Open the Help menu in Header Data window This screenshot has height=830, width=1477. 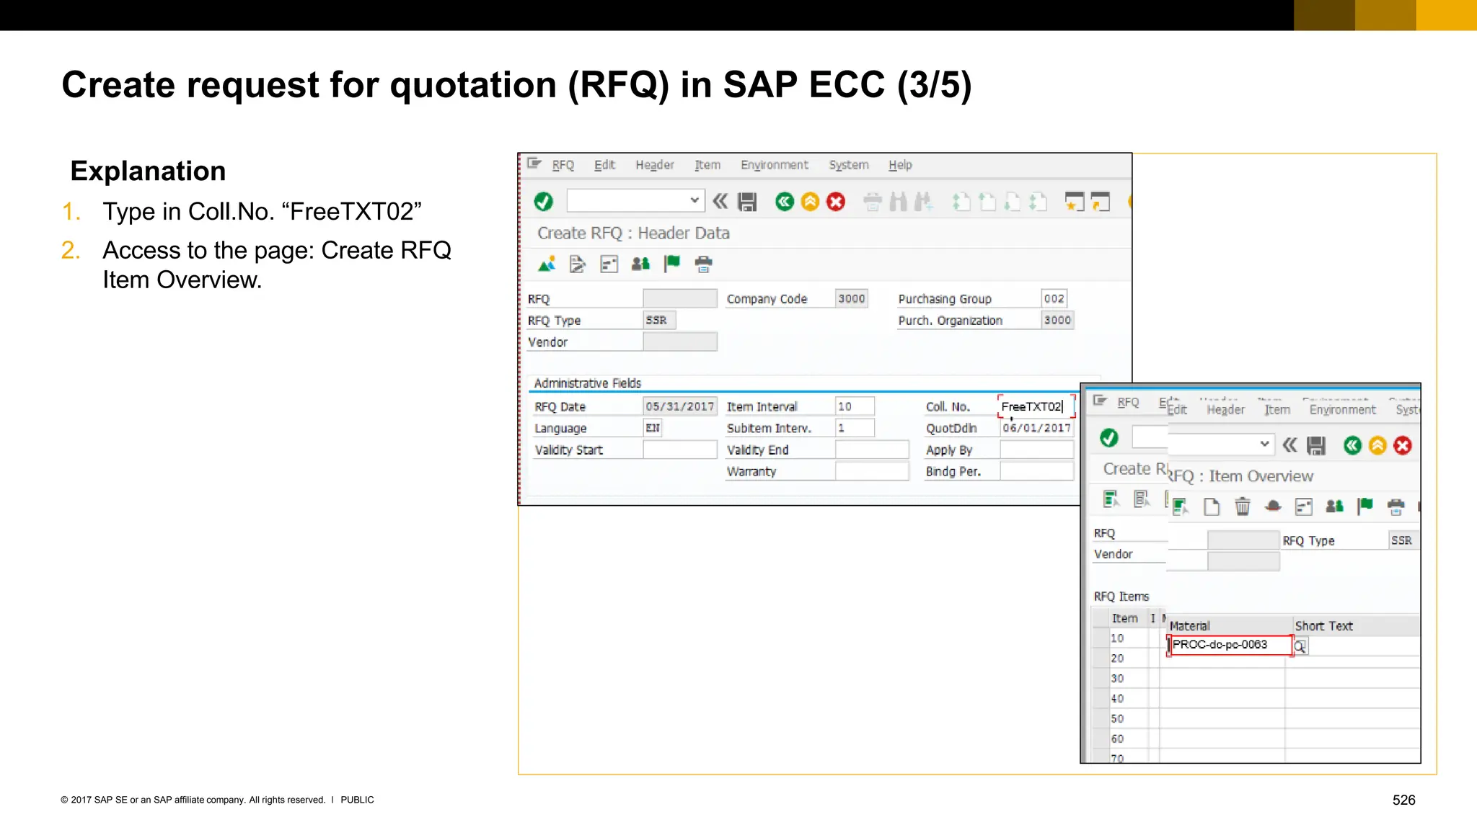pos(900,165)
